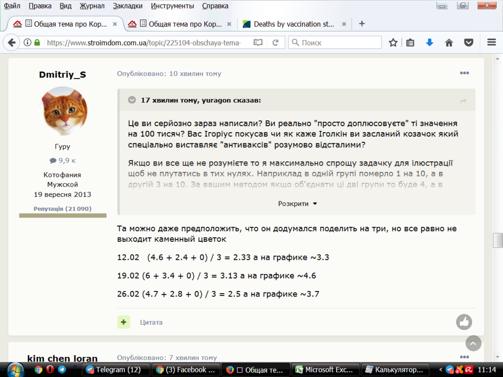The width and height of the screenshot is (503, 377).
Task: Collapse the quoted message chevron arrow
Action: 131,100
